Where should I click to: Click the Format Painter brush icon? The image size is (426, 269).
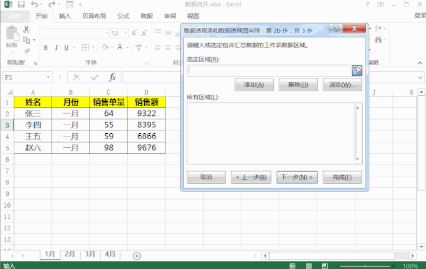[x=27, y=51]
